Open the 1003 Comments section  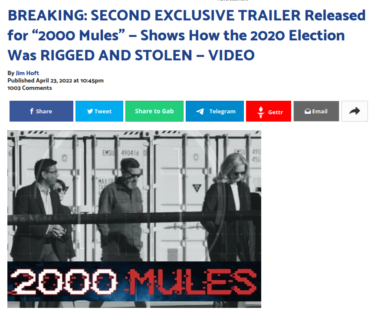(x=30, y=88)
